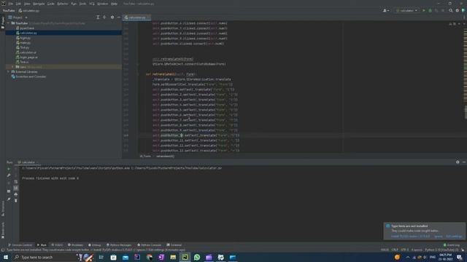Viewport: 467px width, 262px height.
Task: Open the Problems tool window tab
Action: (75, 245)
